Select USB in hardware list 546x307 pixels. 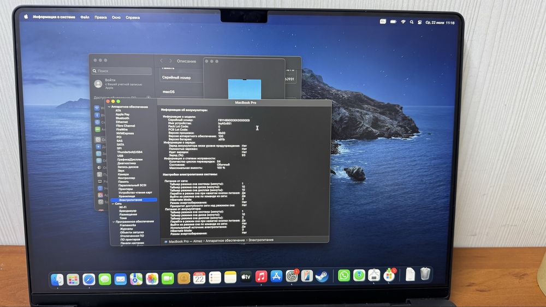pyautogui.click(x=120, y=156)
